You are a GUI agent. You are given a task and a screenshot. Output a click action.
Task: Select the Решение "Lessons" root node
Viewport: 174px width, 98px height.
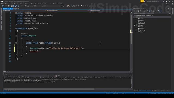144,16
